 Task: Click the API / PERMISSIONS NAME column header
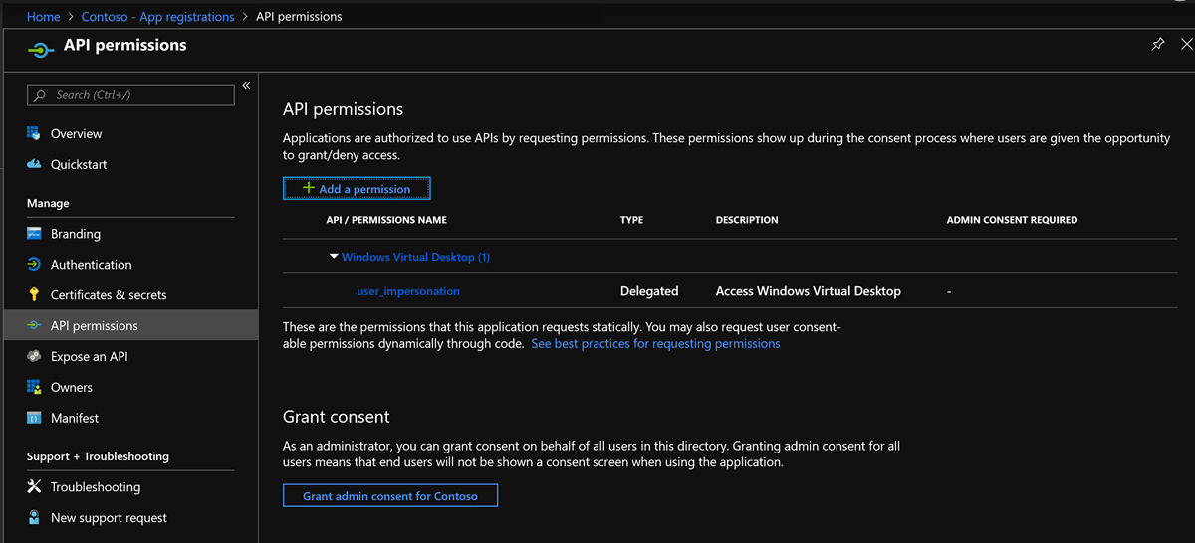point(386,220)
